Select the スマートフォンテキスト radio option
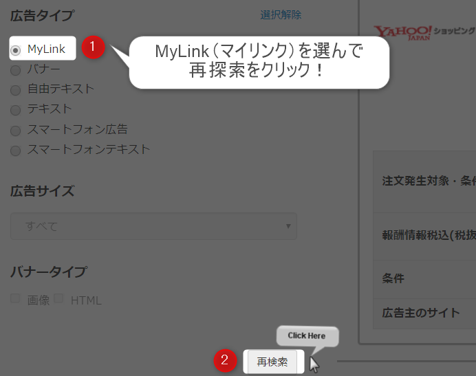This screenshot has width=476, height=376. point(16,151)
